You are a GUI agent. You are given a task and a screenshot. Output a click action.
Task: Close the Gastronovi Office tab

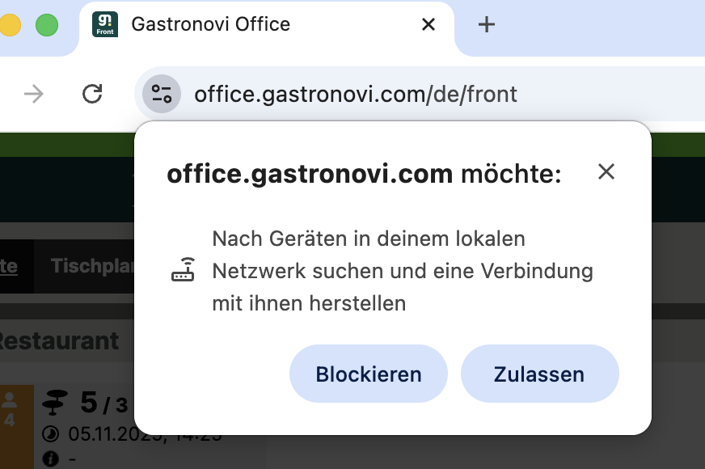pyautogui.click(x=428, y=24)
